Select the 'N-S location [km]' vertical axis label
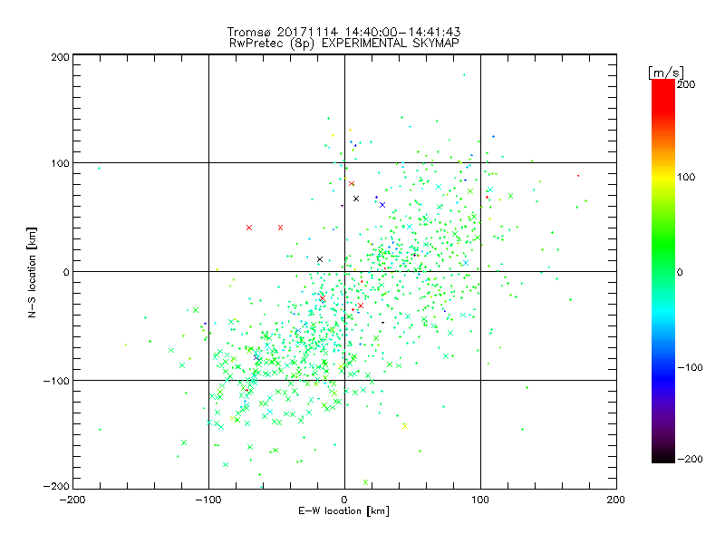Screen dimensions: 725x544 tap(32, 272)
